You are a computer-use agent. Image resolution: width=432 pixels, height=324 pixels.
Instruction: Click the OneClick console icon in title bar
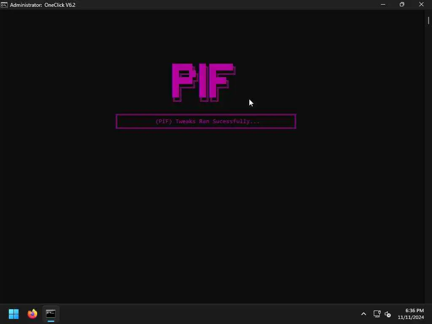tap(4, 5)
